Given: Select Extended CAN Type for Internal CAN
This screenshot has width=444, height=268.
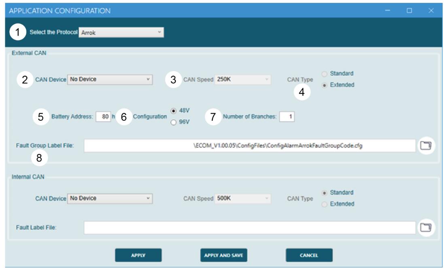Looking at the screenshot, I should pos(325,204).
